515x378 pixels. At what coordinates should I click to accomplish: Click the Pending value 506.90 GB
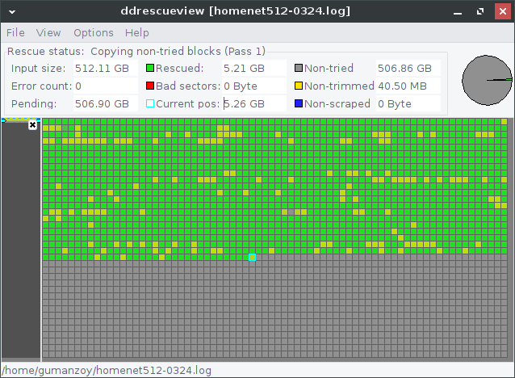pyautogui.click(x=102, y=104)
